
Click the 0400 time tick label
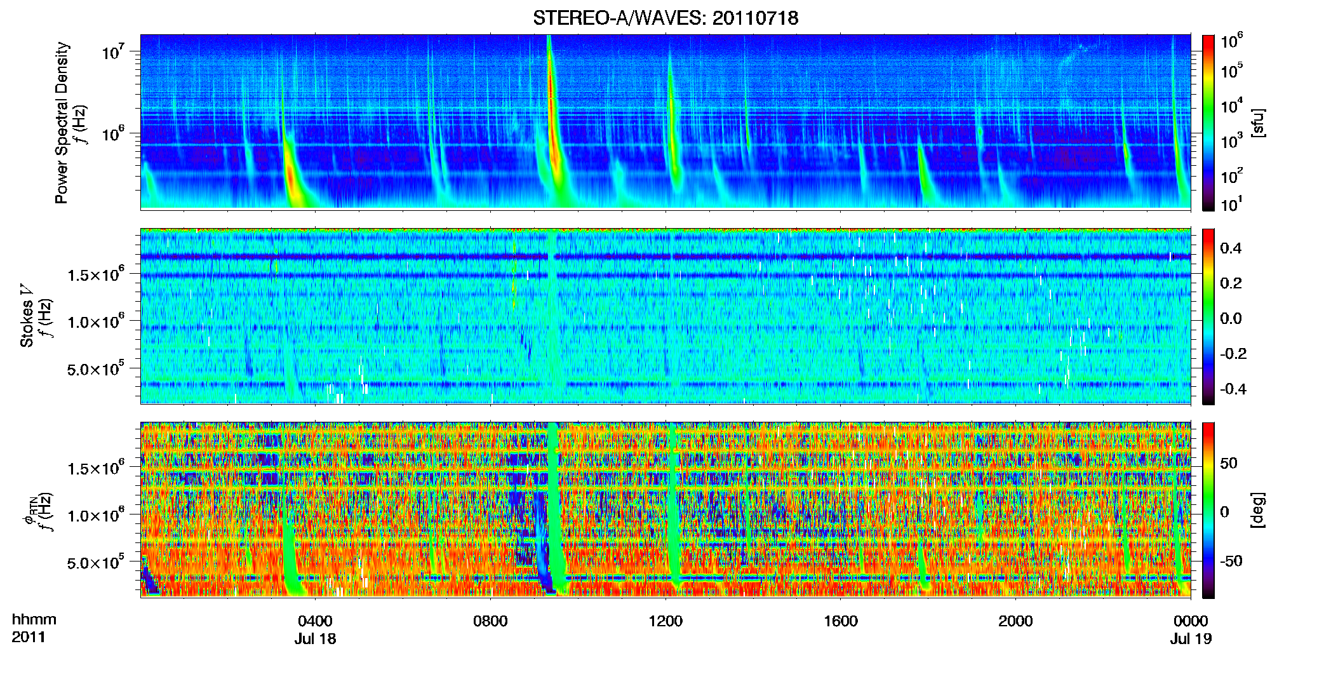(x=315, y=621)
